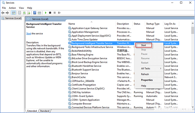Select Background Tasks Infrastructure Service row
Image resolution: width=195 pixels, height=113 pixels.
[123, 47]
